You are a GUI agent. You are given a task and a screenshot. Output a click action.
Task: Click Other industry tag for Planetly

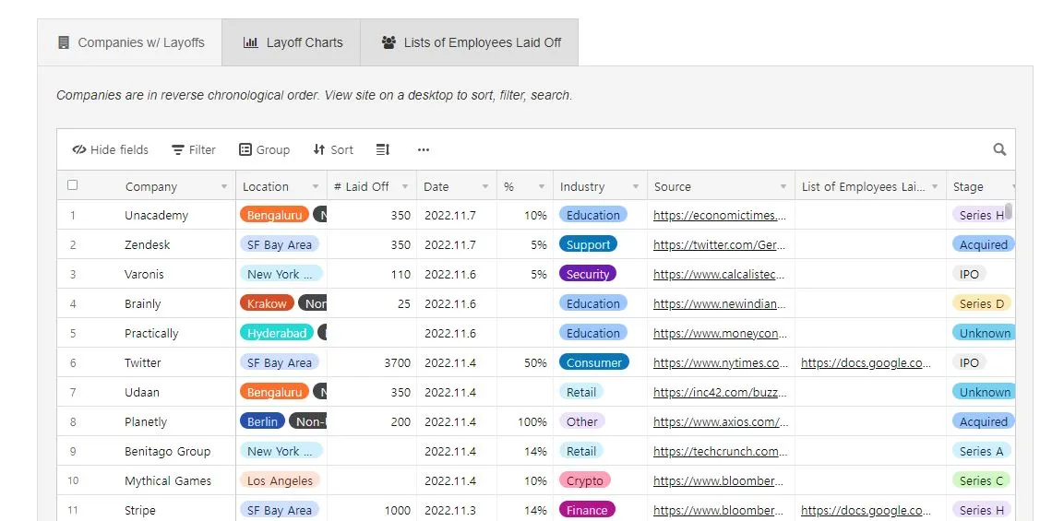click(581, 421)
